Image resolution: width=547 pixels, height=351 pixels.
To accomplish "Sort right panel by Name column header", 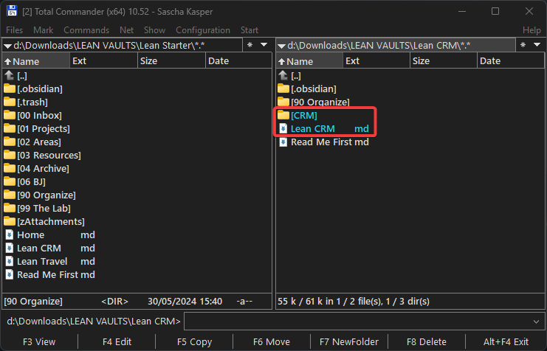I will point(310,61).
